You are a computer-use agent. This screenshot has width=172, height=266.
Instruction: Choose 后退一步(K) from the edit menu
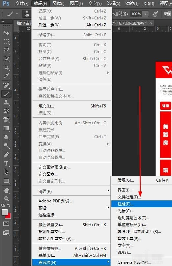click(x=72, y=25)
